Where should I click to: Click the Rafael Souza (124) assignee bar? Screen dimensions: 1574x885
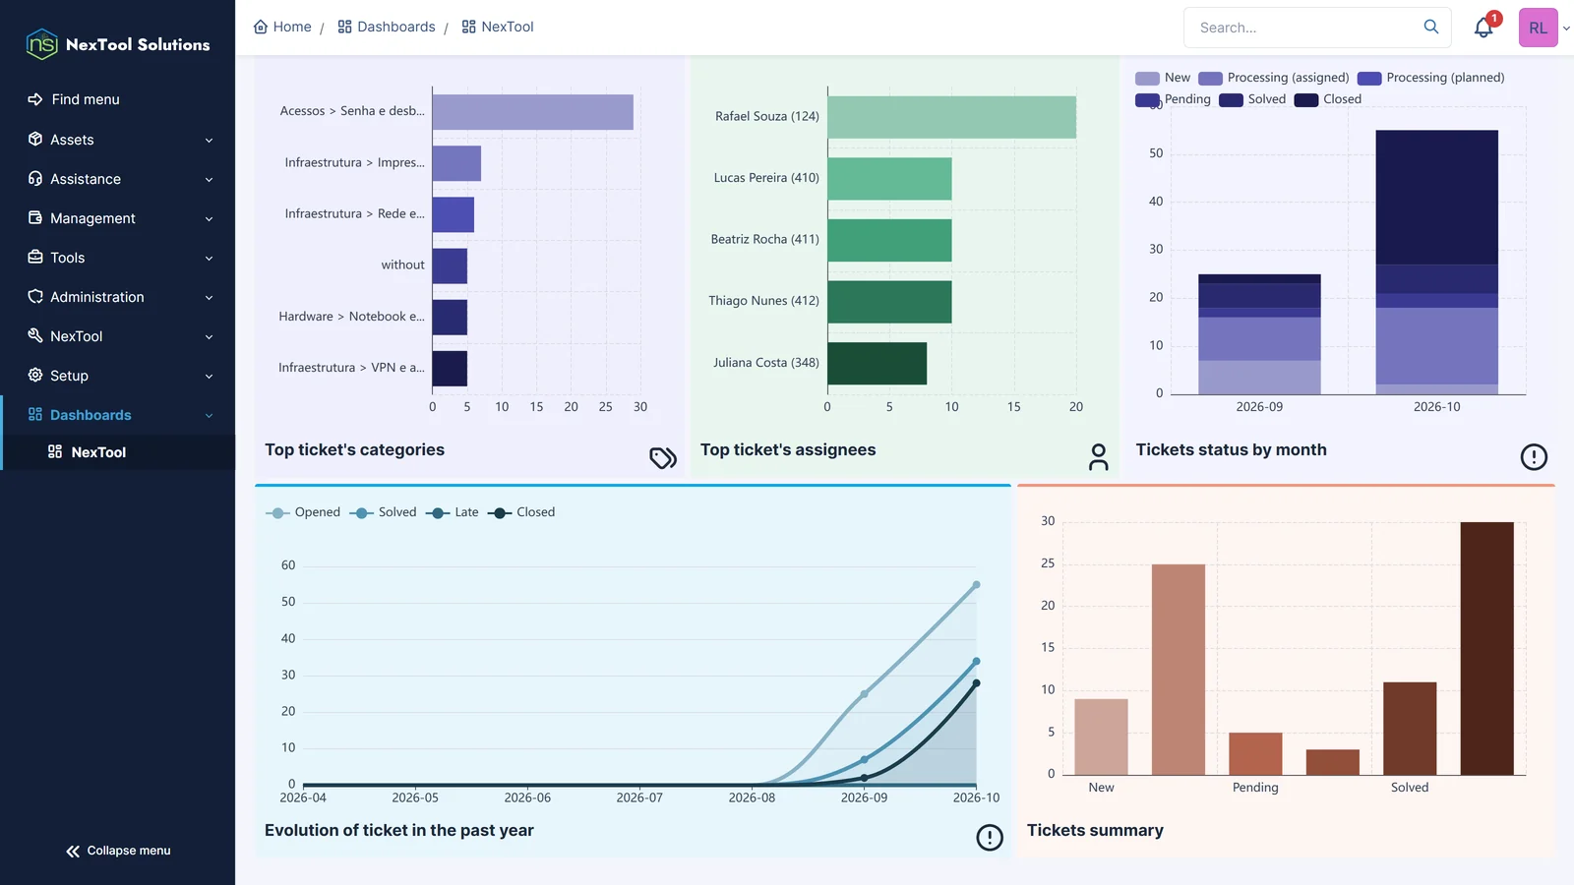click(951, 117)
